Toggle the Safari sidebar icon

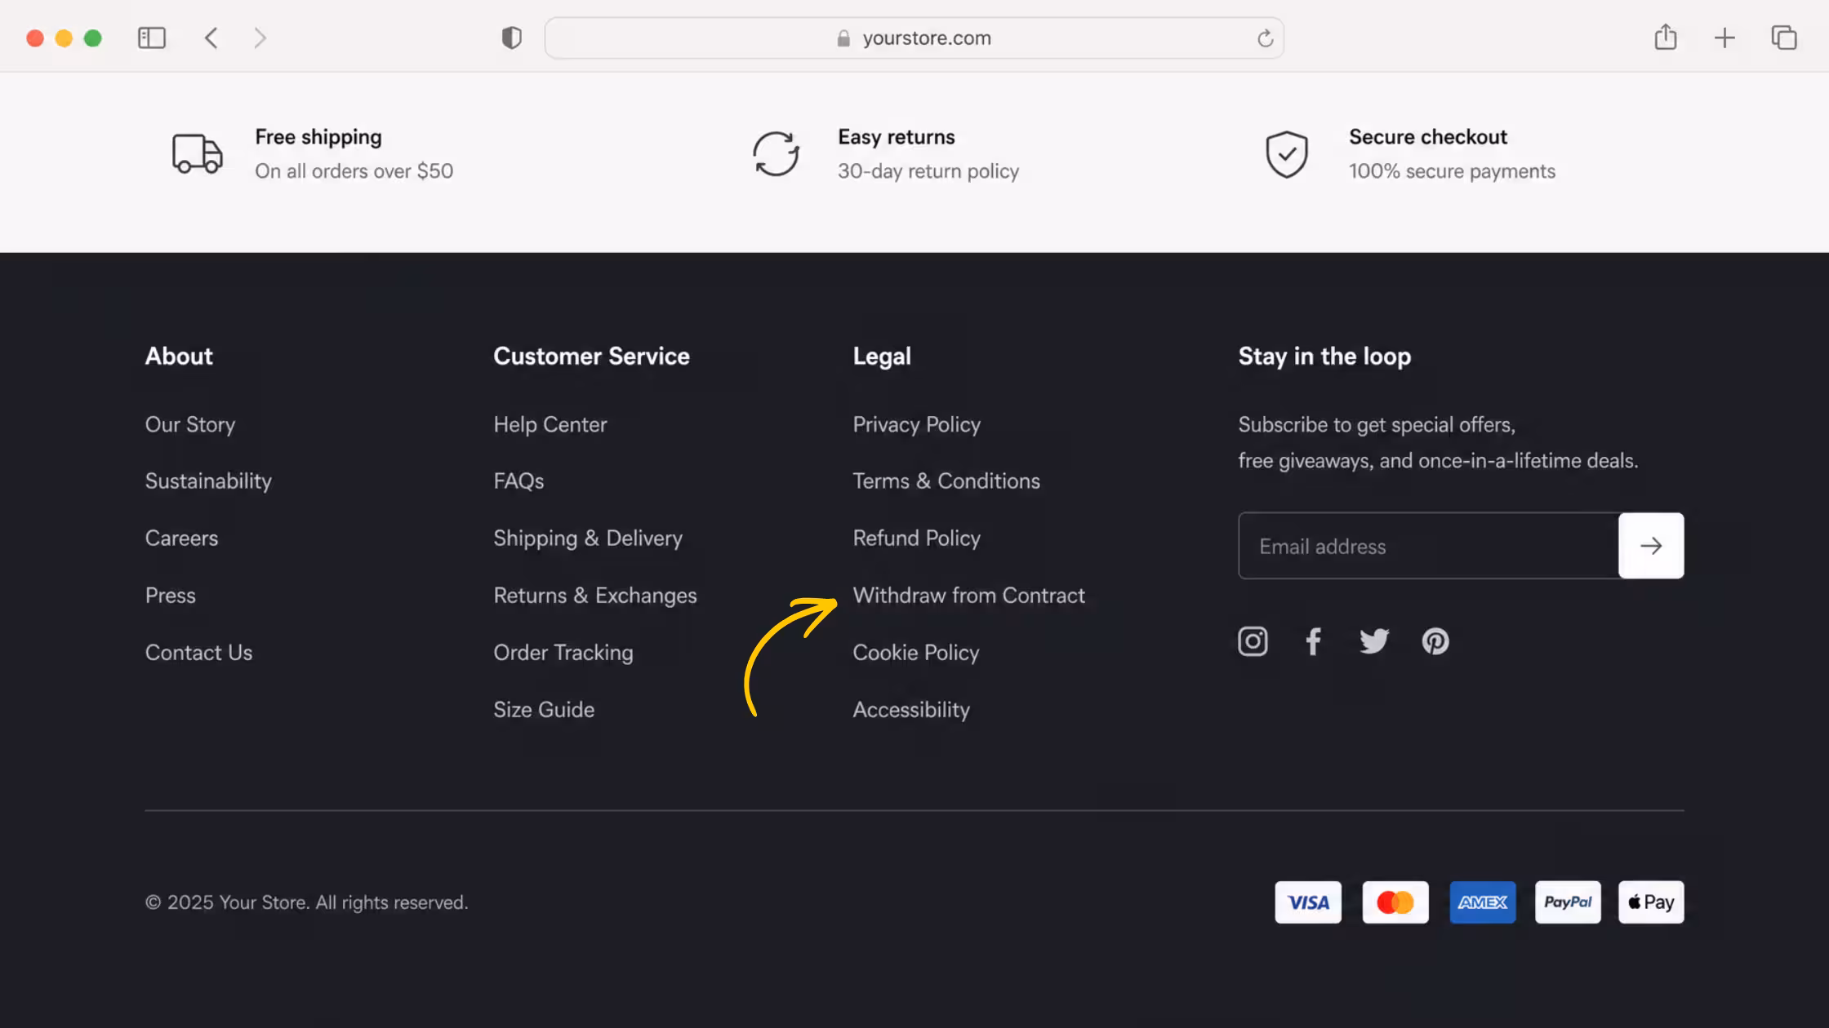(x=152, y=38)
